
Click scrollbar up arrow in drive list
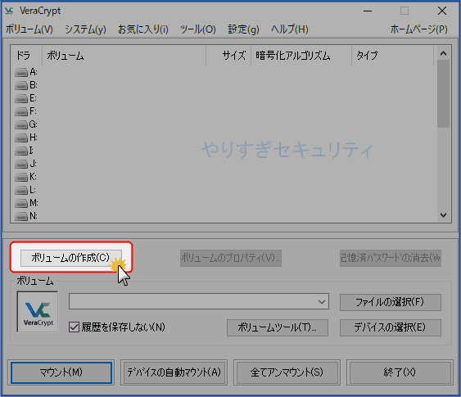coord(443,53)
